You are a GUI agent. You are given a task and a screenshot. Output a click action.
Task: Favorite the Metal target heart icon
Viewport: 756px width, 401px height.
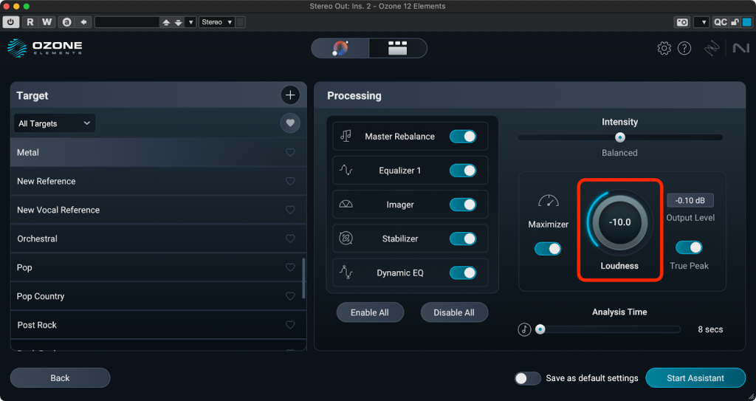click(x=290, y=153)
